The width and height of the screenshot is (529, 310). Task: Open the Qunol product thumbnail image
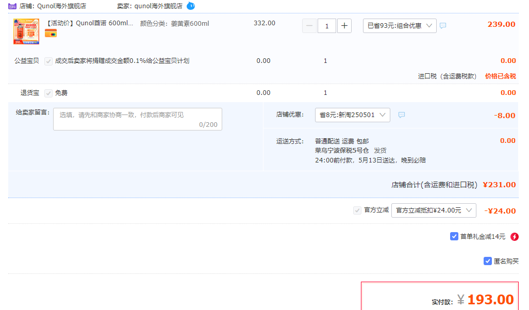pyautogui.click(x=26, y=31)
